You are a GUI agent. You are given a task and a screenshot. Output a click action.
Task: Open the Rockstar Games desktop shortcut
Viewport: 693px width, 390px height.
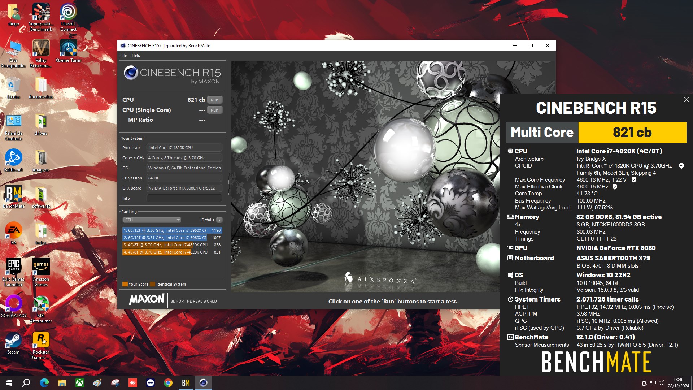coord(41,346)
